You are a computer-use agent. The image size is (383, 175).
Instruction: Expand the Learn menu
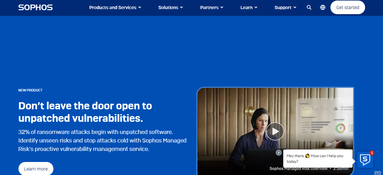point(249,8)
